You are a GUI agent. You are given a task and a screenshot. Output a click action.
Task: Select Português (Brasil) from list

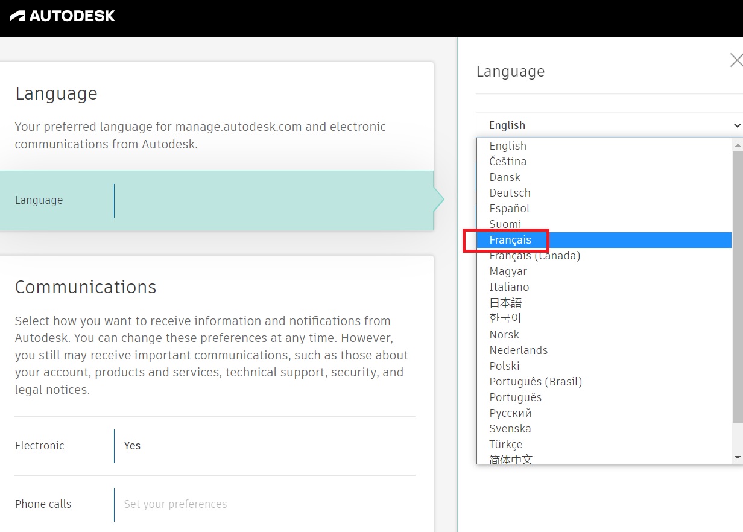[x=536, y=382]
